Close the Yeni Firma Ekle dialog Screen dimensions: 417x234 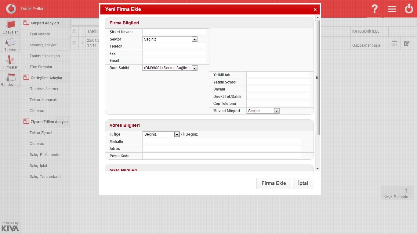pos(315,9)
